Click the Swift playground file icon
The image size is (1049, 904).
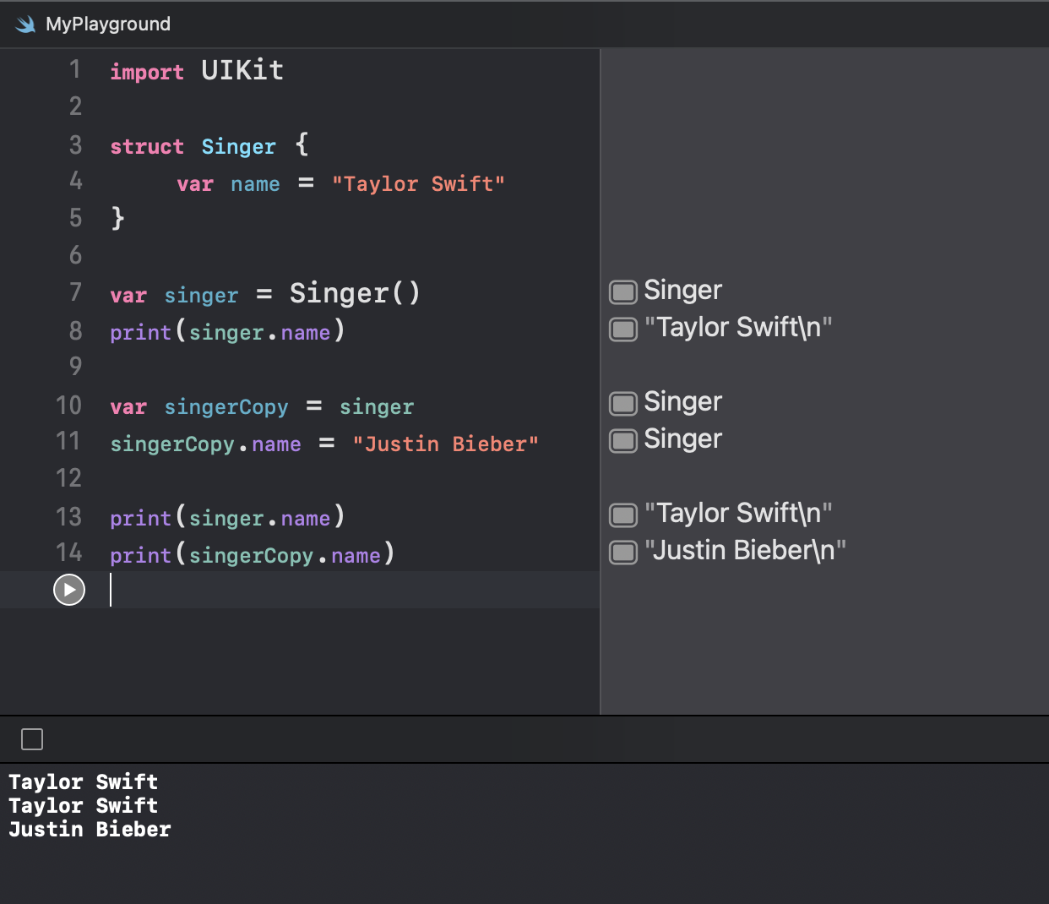25,25
